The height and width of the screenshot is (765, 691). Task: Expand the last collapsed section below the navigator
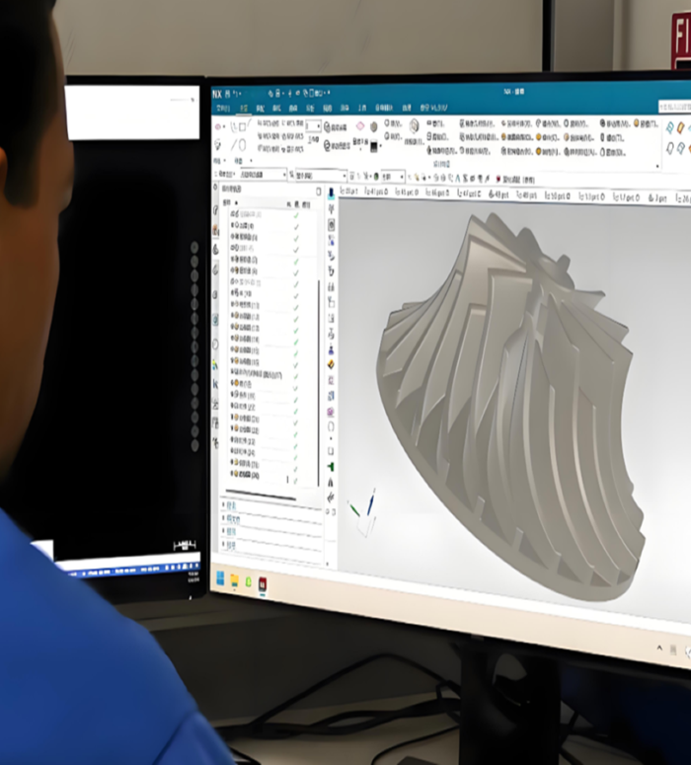coord(231,543)
